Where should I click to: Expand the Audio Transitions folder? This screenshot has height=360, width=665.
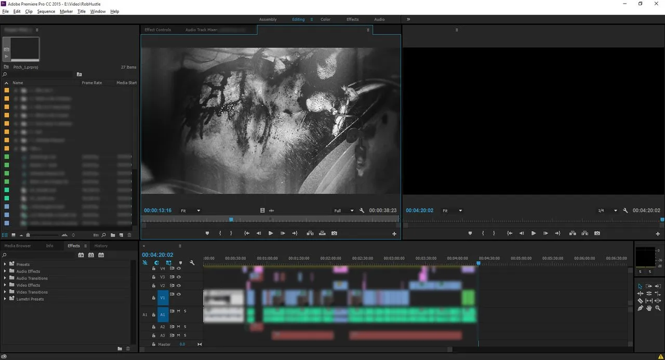pos(5,278)
